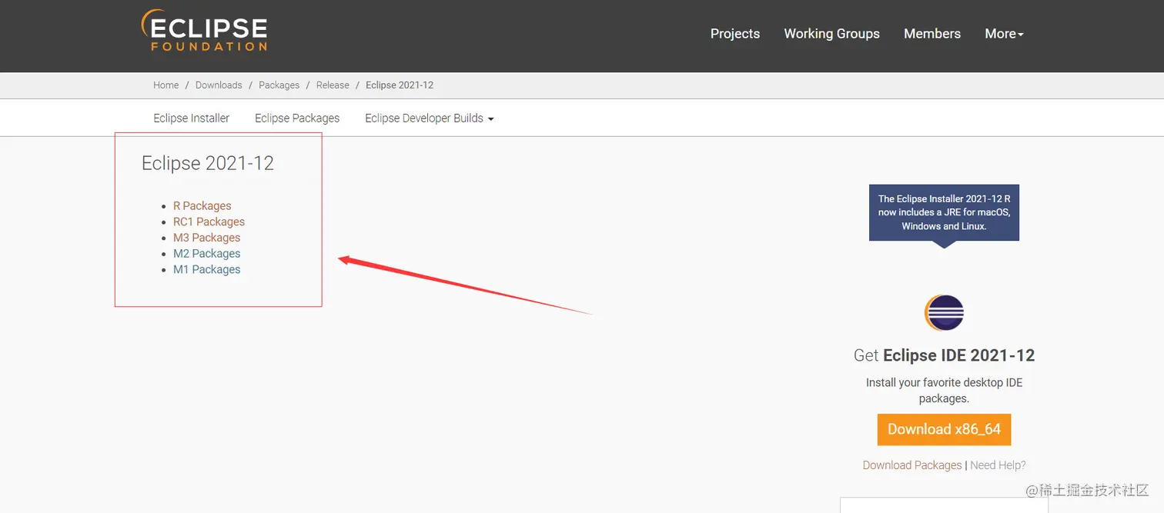Expand the More dropdown menu

coord(1004,34)
